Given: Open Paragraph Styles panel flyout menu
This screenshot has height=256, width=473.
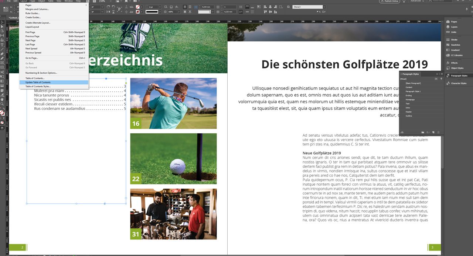Looking at the screenshot, I should pos(442,74).
